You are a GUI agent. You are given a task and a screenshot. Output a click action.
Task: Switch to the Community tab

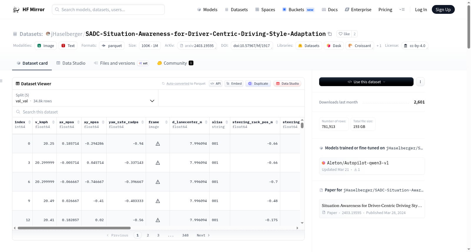click(x=175, y=63)
